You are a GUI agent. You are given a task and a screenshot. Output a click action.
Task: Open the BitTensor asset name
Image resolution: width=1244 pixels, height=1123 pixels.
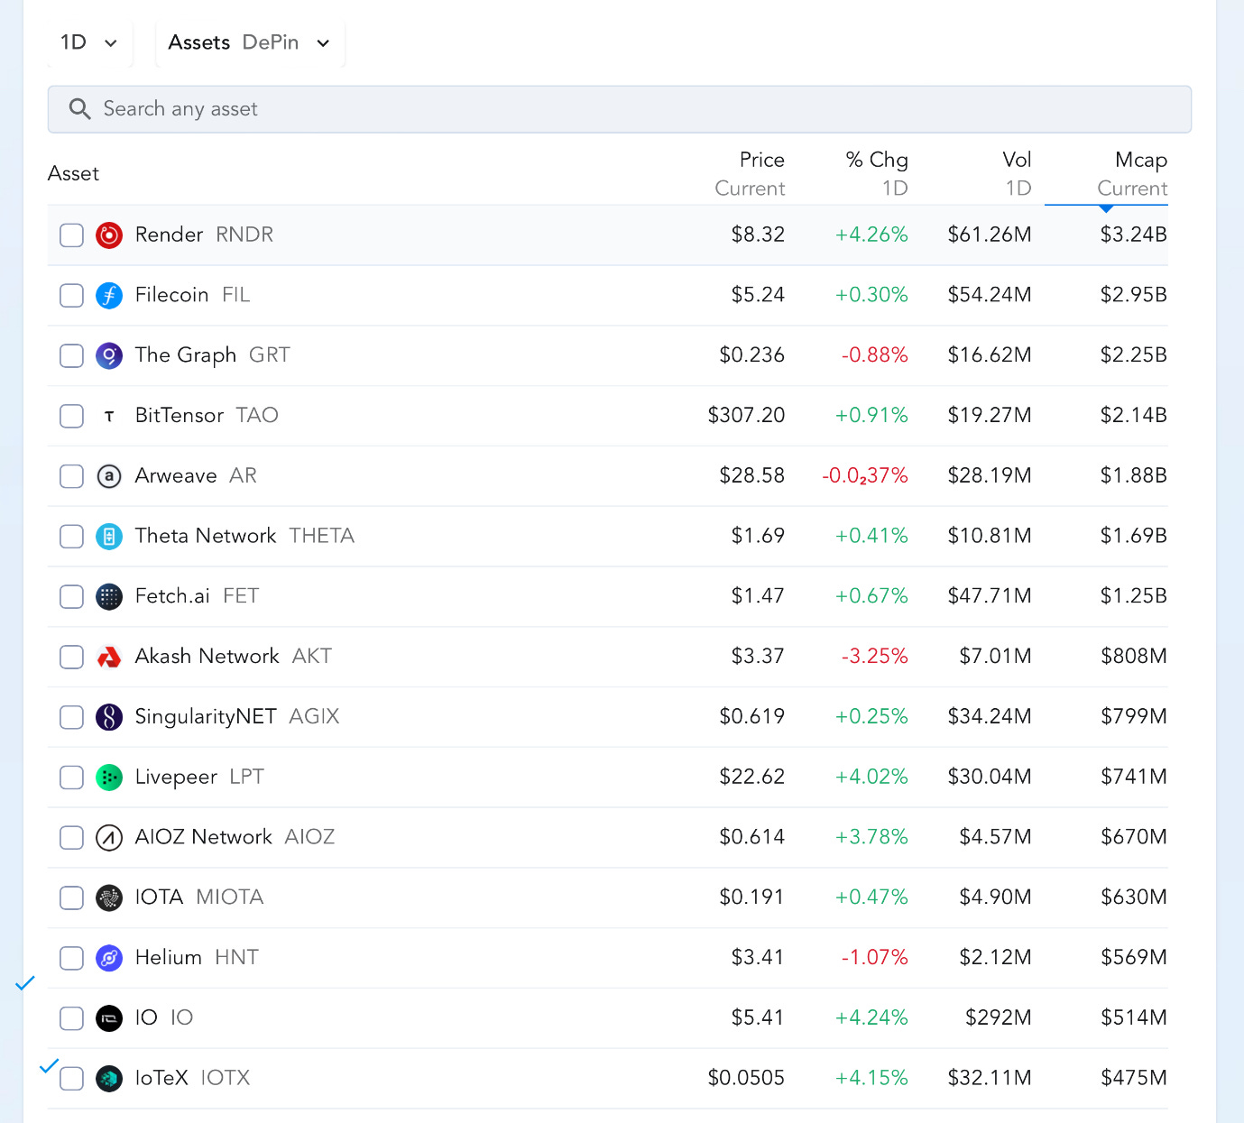tap(180, 415)
